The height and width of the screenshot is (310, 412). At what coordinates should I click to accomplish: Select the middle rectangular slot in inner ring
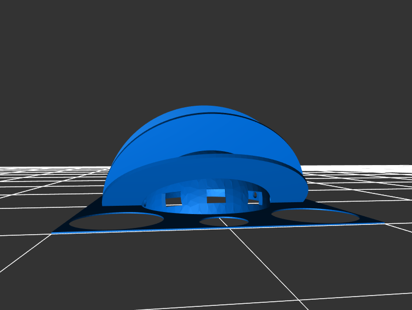click(x=216, y=199)
